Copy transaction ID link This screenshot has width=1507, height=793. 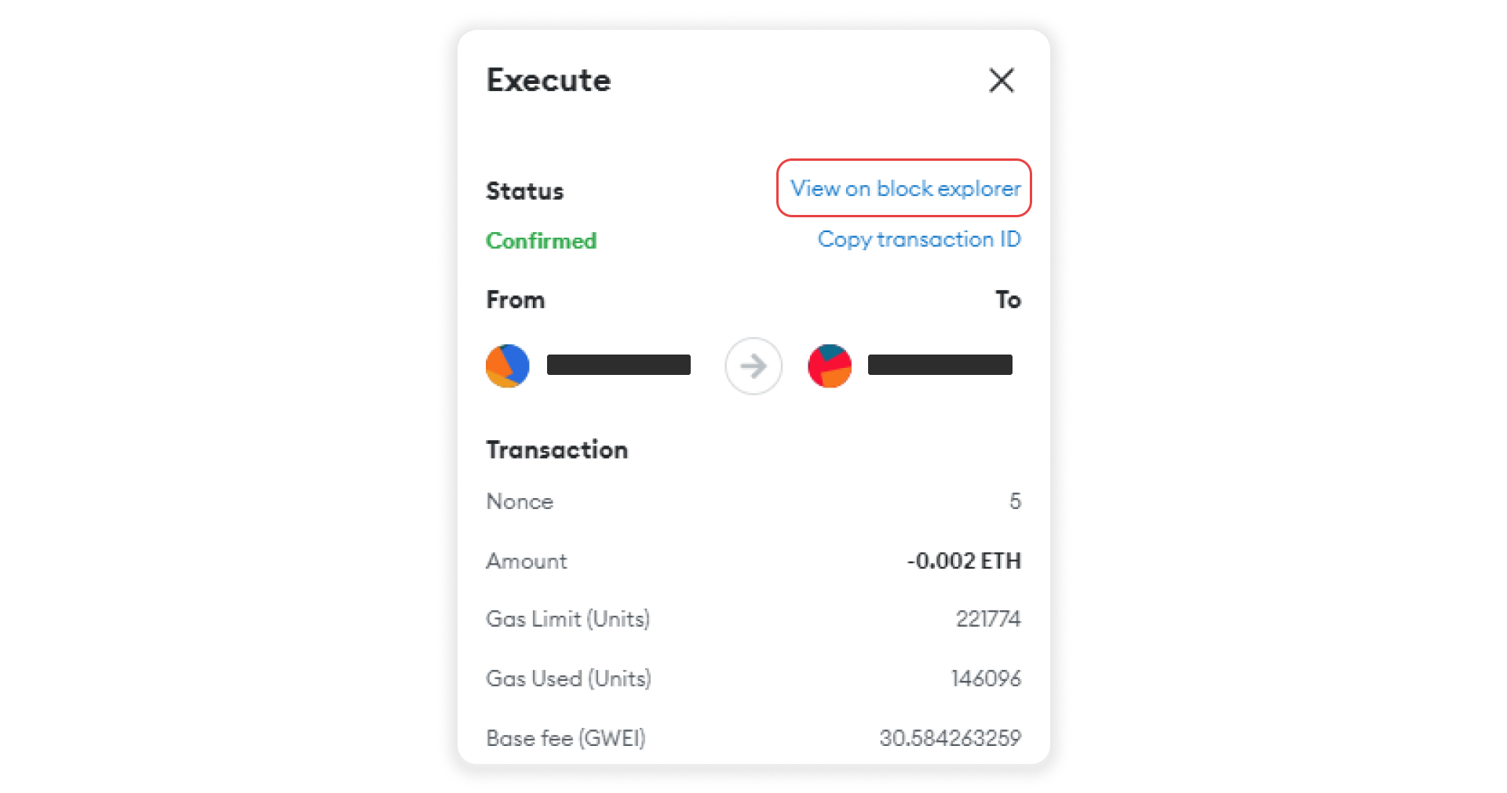click(918, 239)
